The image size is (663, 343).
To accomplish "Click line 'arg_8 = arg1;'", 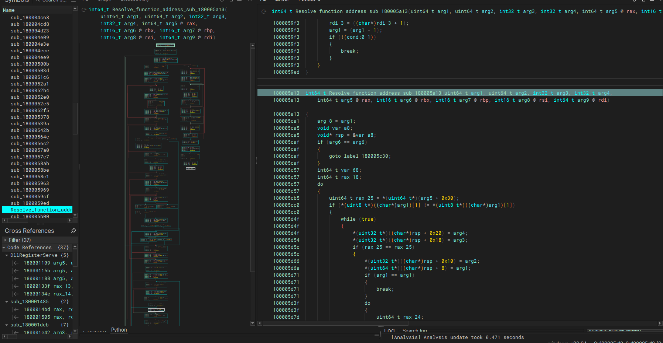I will (336, 121).
